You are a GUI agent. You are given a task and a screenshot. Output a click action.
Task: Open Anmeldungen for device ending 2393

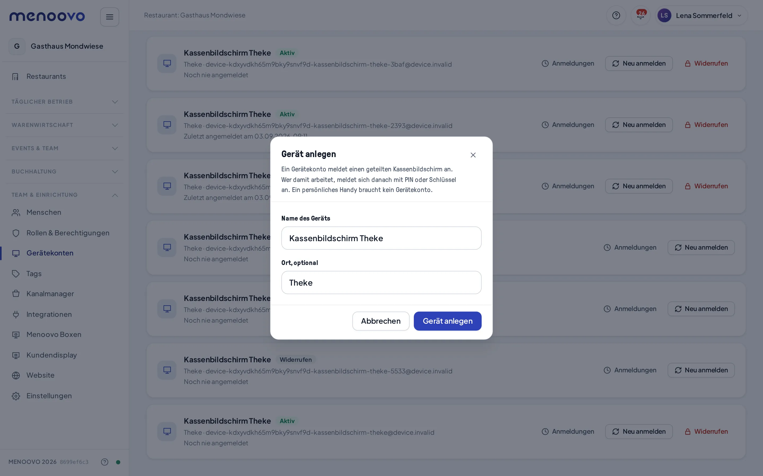coord(568,125)
